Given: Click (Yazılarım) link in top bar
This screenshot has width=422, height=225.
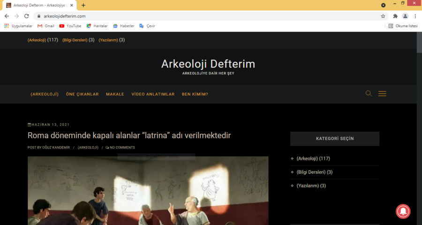Looking at the screenshot, I should [x=108, y=40].
